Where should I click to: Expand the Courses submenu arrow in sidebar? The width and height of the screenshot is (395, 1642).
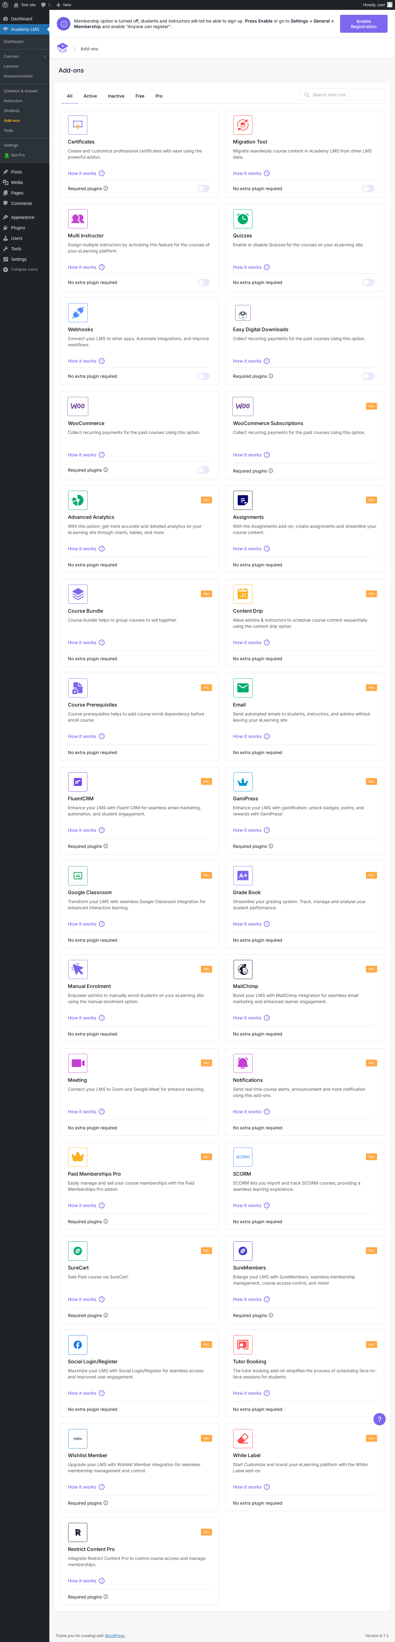click(45, 57)
